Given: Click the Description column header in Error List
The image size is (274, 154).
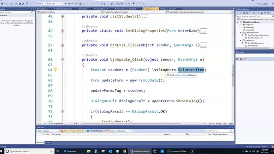Looking at the screenshot, I should pyautogui.click(x=56, y=134).
